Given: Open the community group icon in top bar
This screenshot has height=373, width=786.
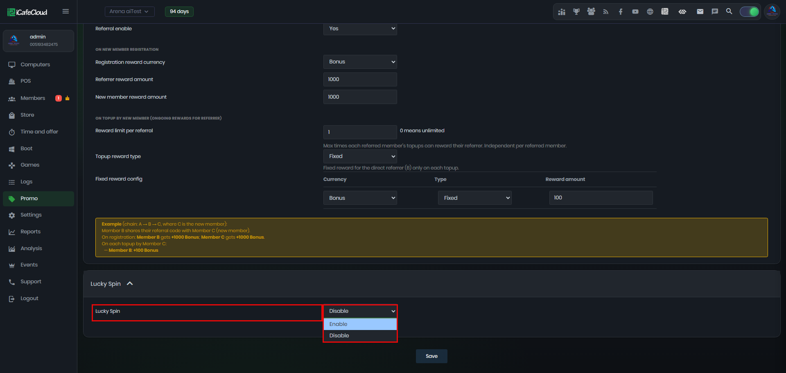Looking at the screenshot, I should click(x=591, y=12).
